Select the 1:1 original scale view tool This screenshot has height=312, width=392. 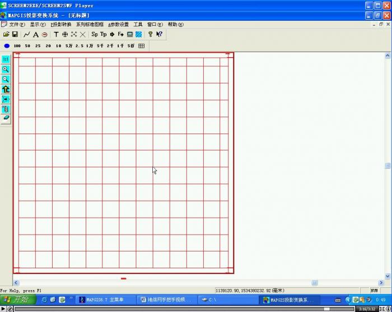coord(6,59)
